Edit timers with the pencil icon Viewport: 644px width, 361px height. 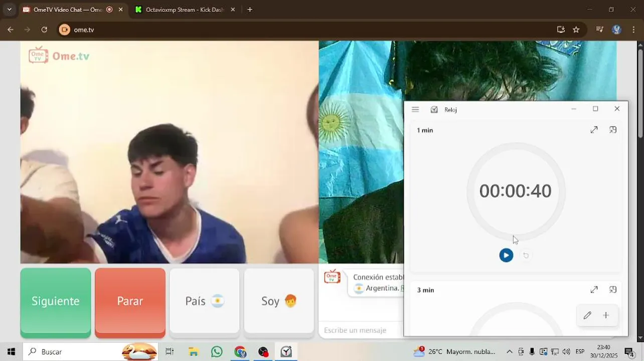coord(587,315)
